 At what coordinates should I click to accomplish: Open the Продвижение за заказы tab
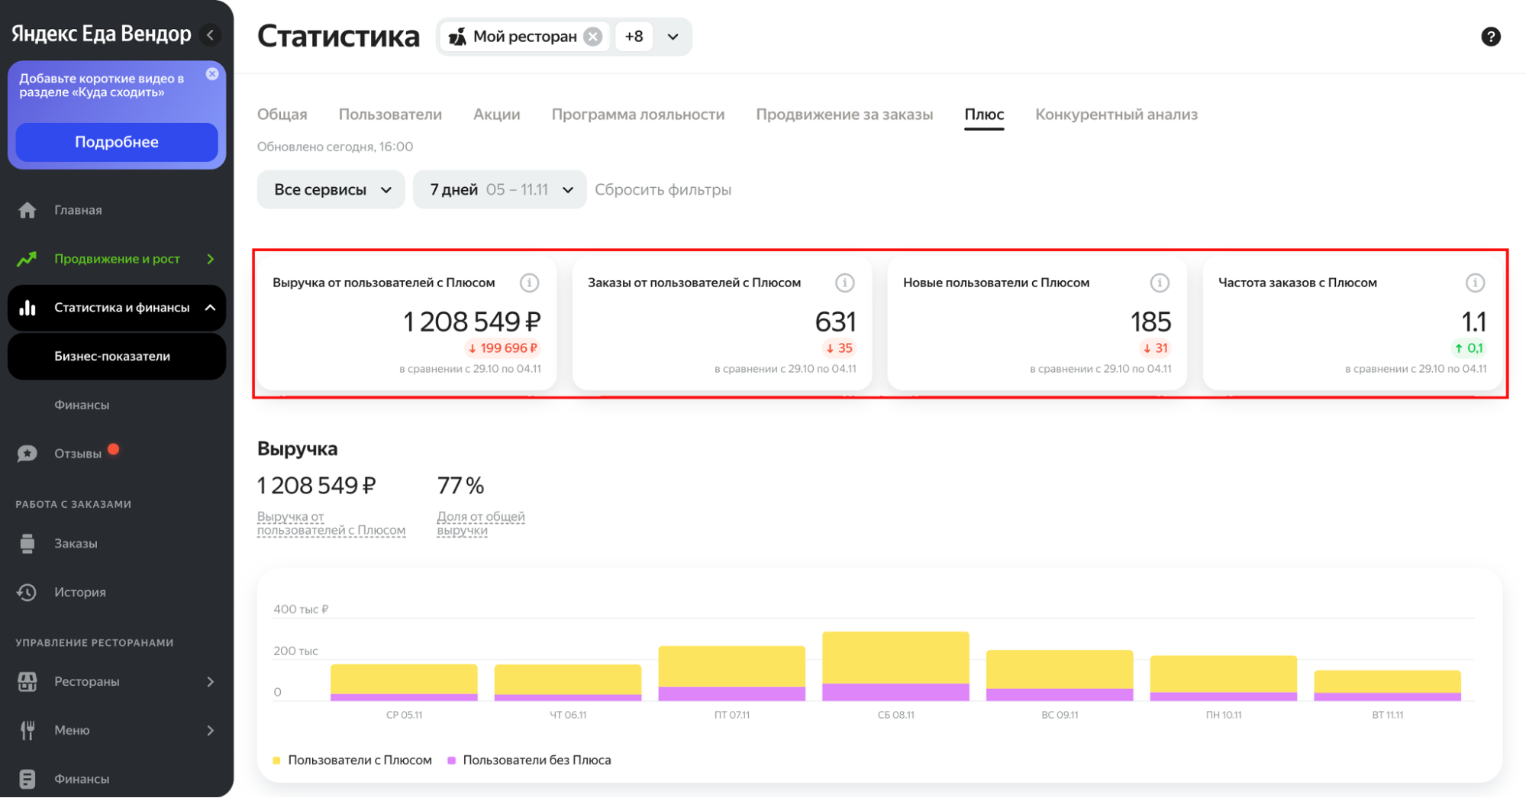pyautogui.click(x=844, y=115)
